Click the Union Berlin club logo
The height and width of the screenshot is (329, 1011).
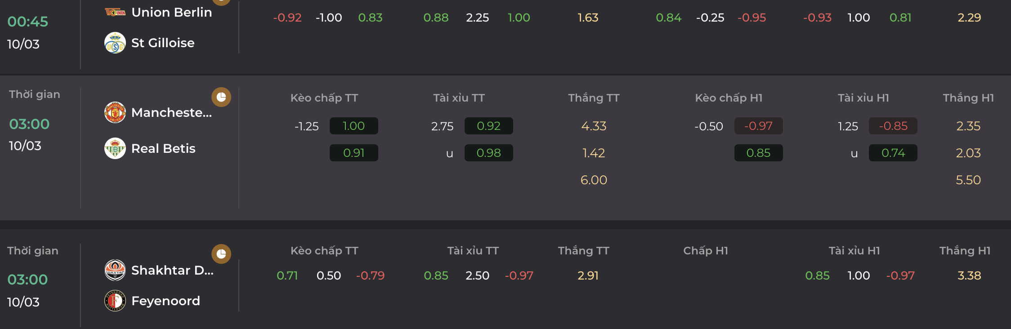click(x=115, y=12)
